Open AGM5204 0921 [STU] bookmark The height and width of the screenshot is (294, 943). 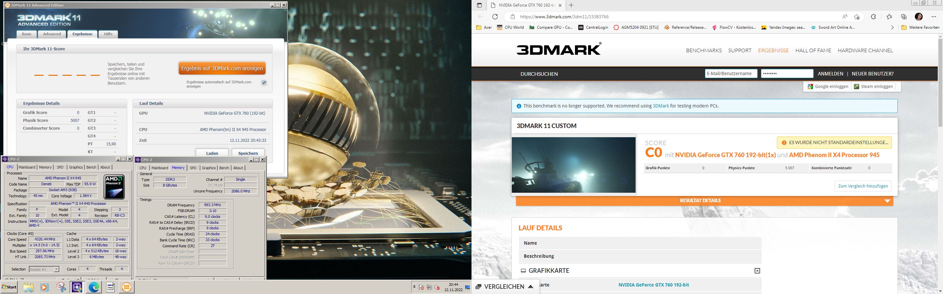pos(636,27)
